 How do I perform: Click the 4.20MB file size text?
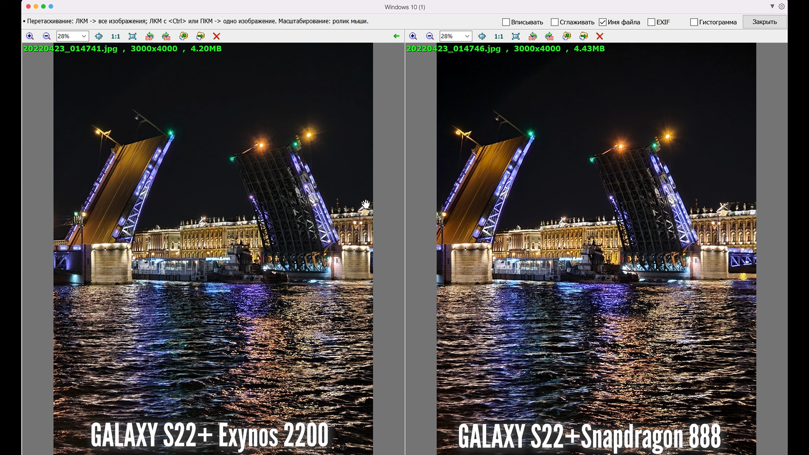click(206, 49)
